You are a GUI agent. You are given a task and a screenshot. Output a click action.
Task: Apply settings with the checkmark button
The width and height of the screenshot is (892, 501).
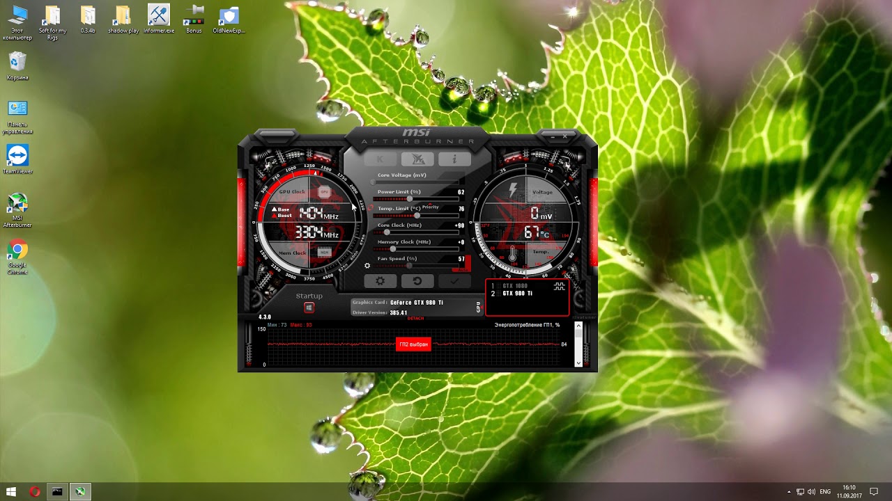(454, 281)
